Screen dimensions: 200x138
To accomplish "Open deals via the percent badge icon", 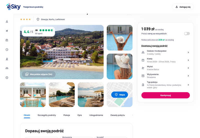I will (7, 78).
